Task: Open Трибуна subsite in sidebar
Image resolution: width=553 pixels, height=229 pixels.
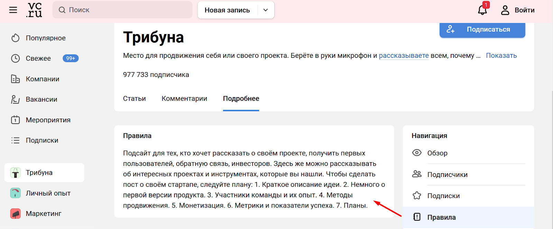Action: click(44, 173)
